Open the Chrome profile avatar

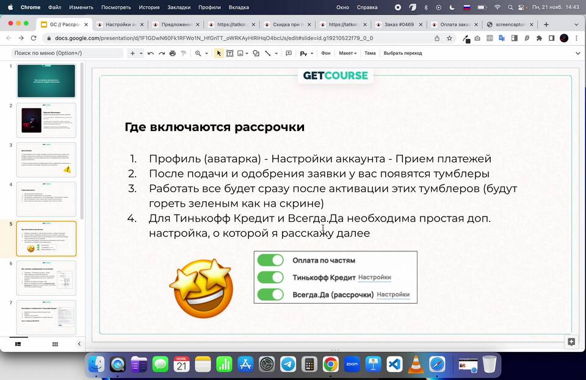564,38
